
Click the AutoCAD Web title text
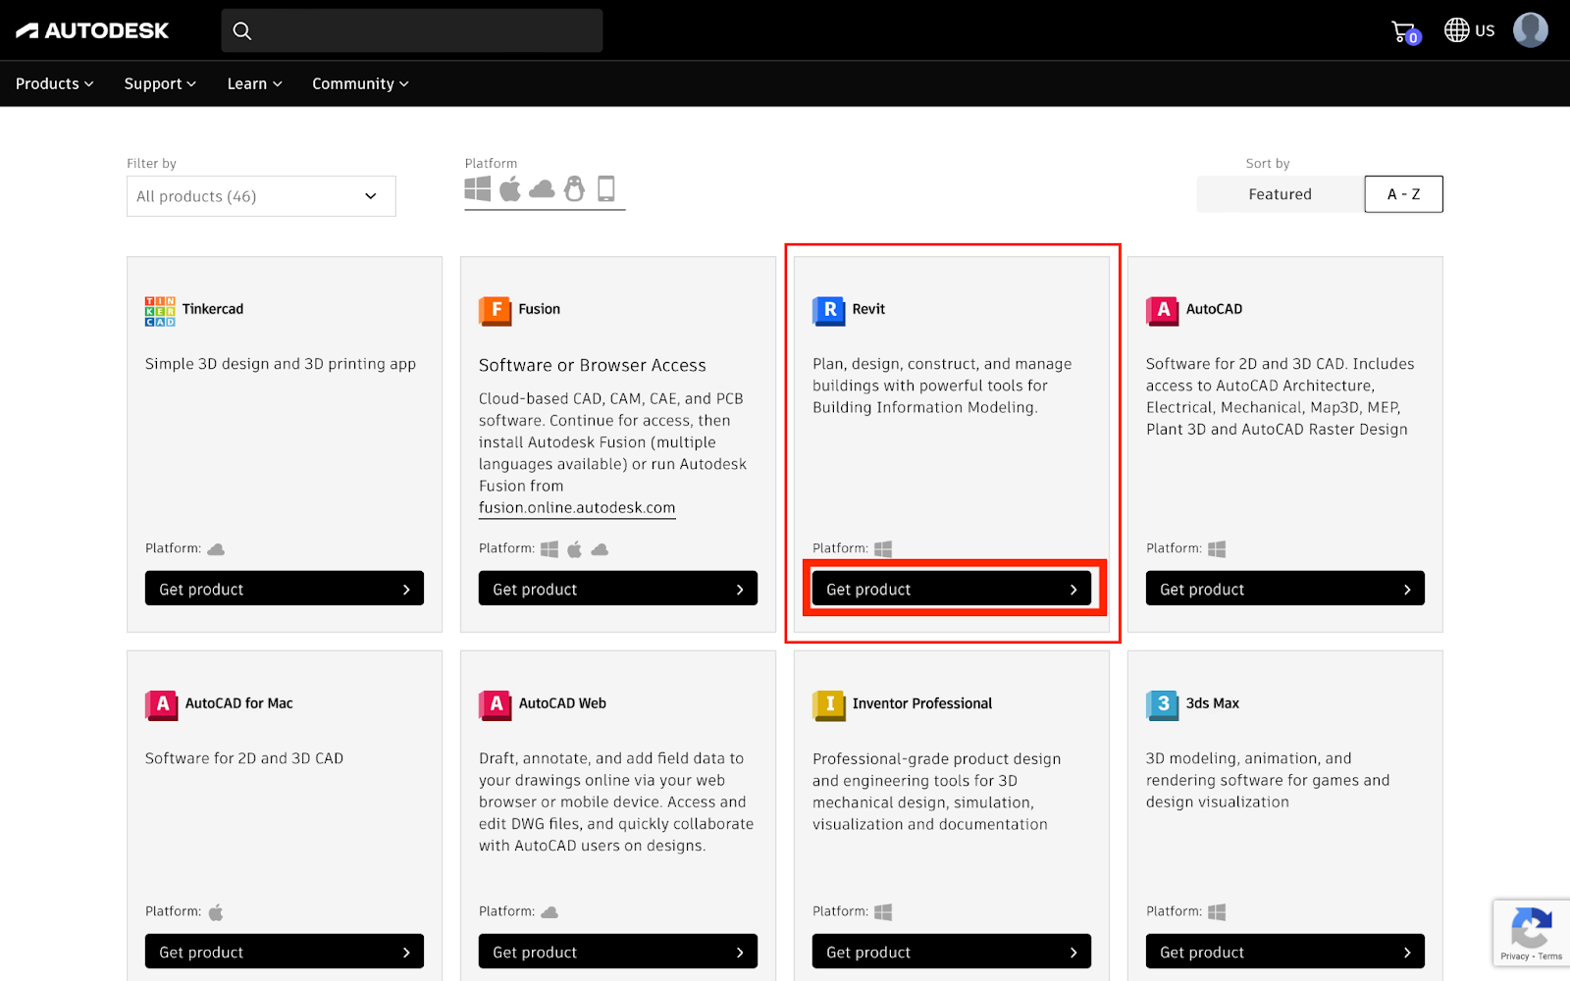point(562,703)
